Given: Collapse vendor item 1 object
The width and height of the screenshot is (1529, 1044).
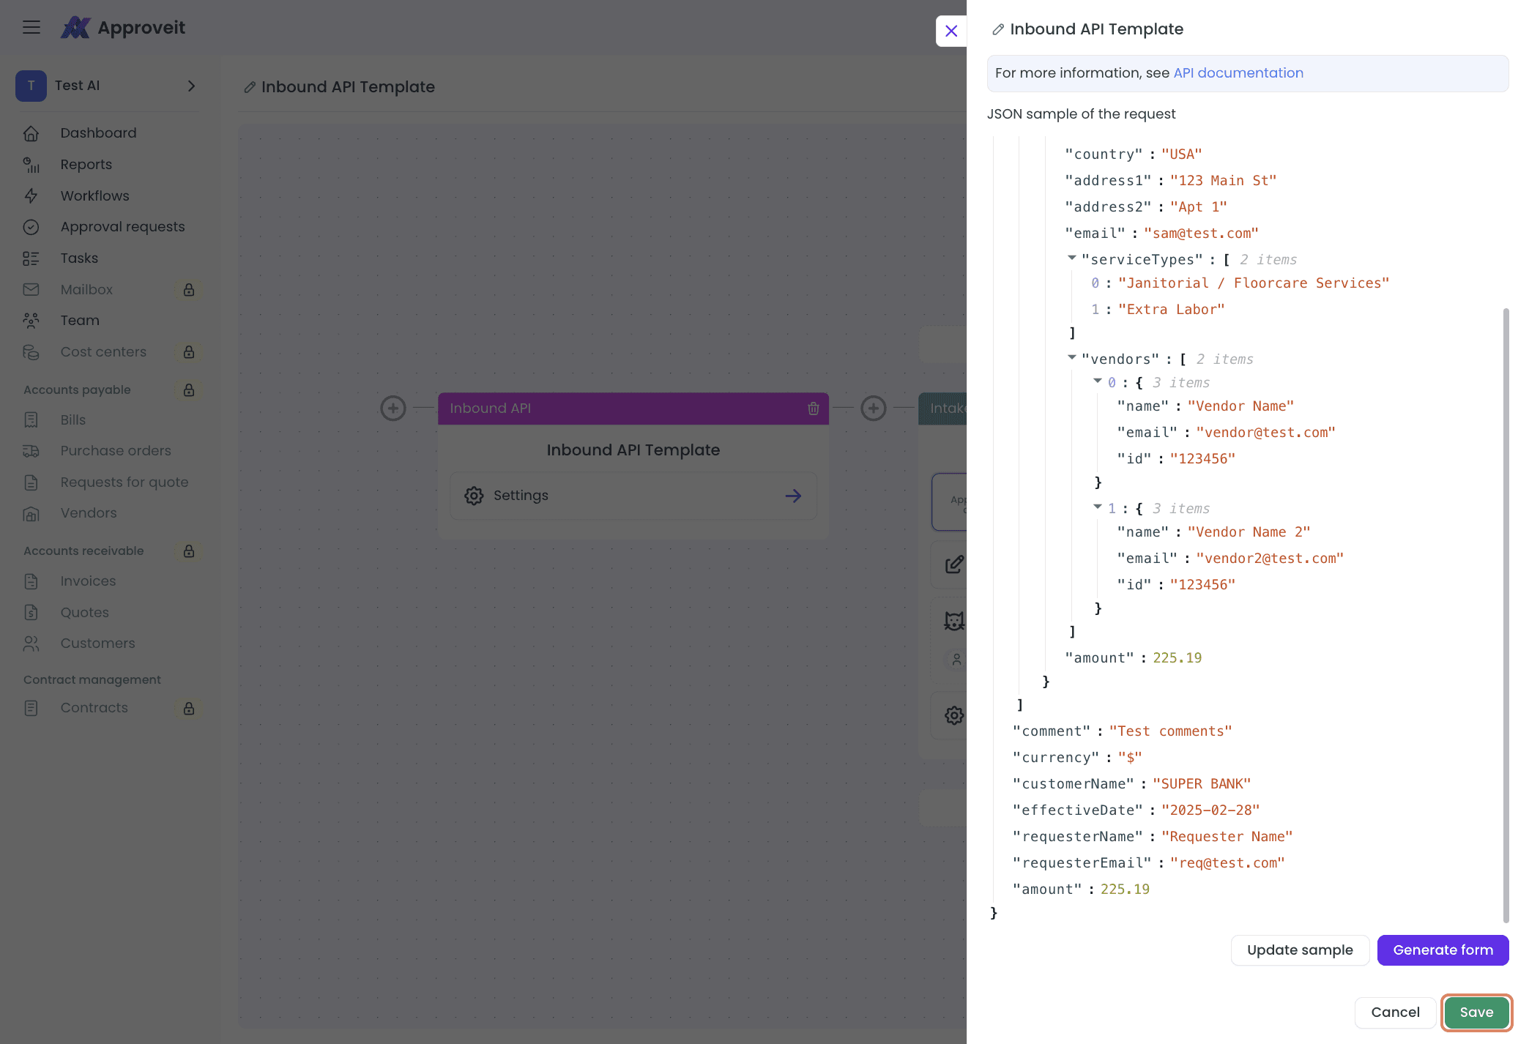Looking at the screenshot, I should tap(1098, 507).
